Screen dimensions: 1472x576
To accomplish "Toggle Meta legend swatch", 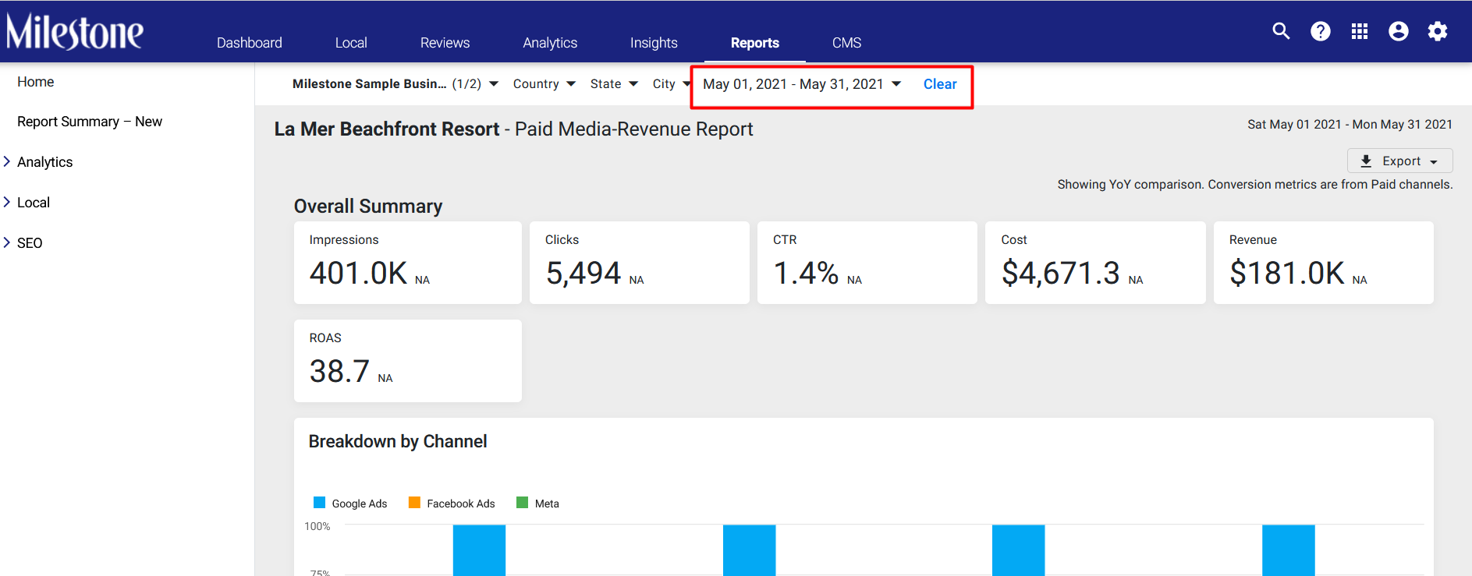I will tap(523, 503).
